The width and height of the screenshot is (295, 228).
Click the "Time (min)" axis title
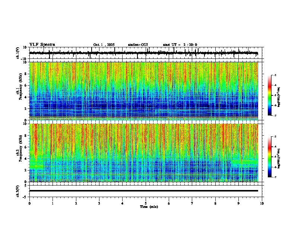pos(149,207)
